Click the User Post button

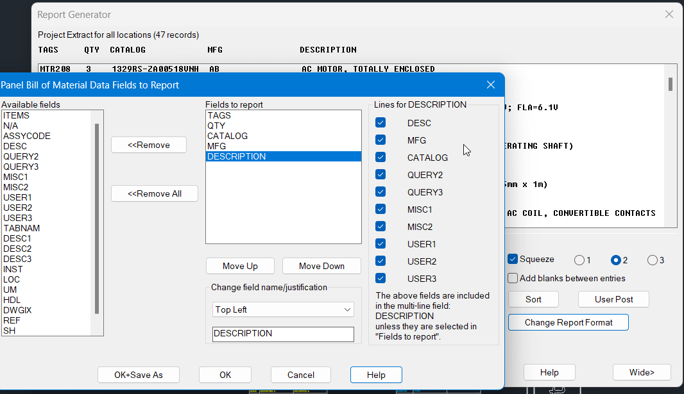click(x=613, y=299)
